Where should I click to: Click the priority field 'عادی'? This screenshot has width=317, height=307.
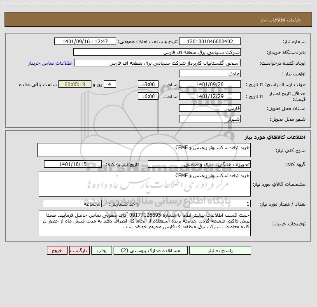(210, 73)
